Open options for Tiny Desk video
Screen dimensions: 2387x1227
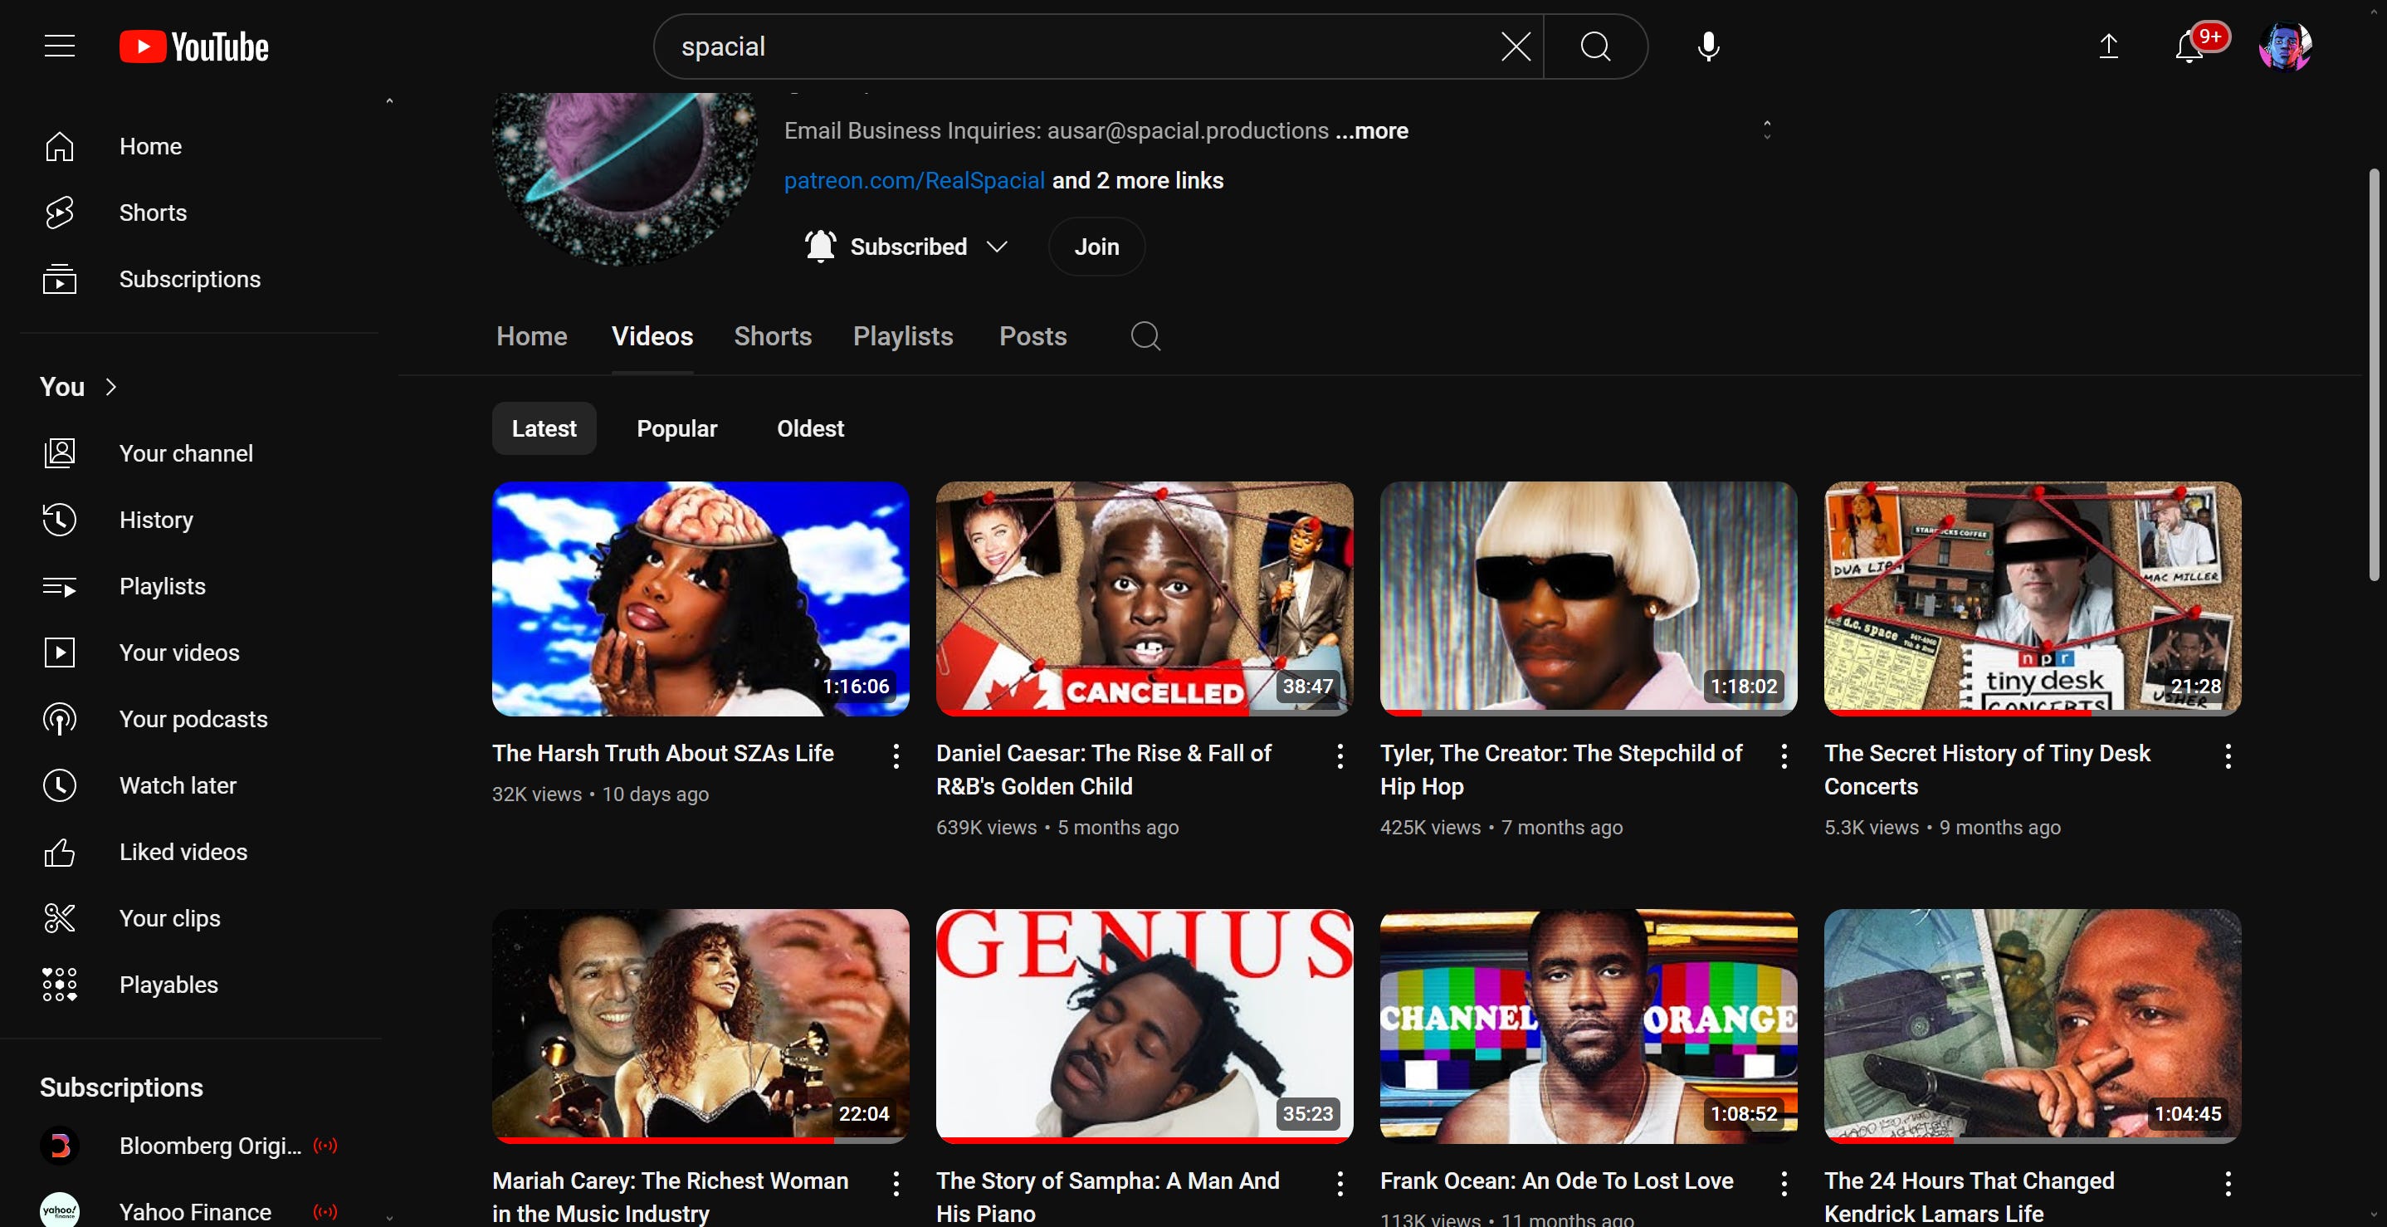[x=2228, y=756]
